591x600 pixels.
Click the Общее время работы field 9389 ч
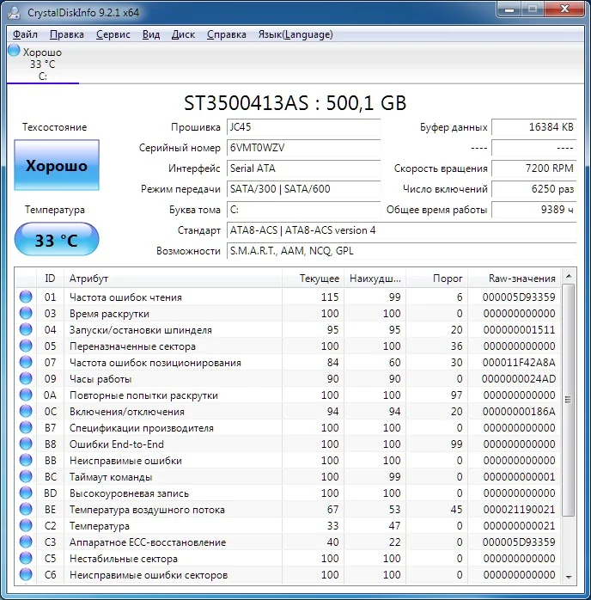534,210
